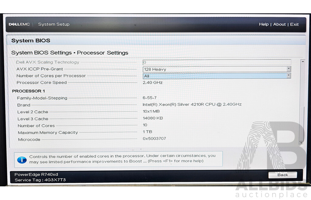Click the 'System Setup' header text
Viewport: 311px width, 200px height.
pos(54,24)
